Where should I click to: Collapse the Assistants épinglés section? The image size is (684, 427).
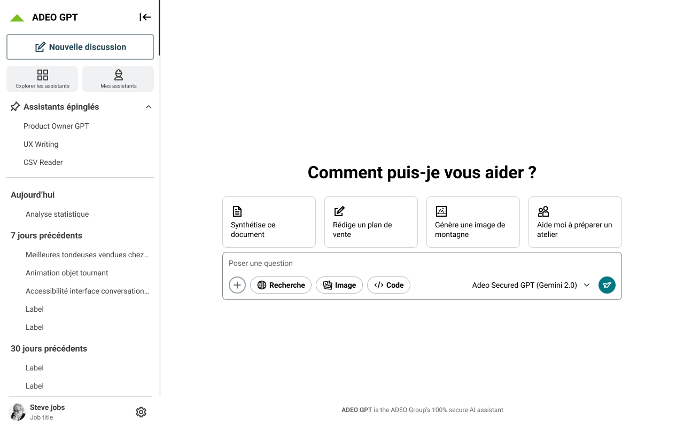coord(149,106)
